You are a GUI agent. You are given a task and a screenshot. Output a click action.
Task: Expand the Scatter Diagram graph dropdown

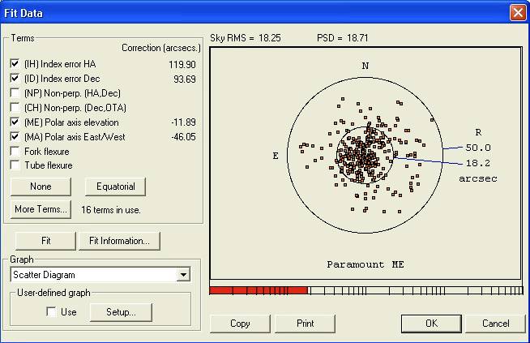click(x=184, y=275)
